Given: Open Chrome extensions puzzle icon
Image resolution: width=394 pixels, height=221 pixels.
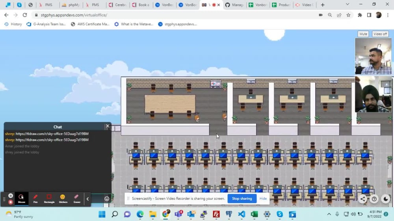Looking at the screenshot, I should 360,15.
